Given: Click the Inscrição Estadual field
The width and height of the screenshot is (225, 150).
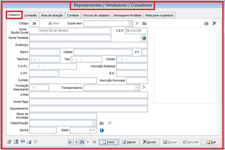Looking at the screenshot, I should tap(132, 66).
